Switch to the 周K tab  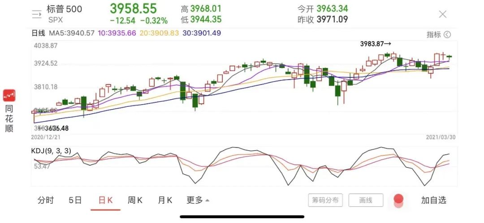135,200
